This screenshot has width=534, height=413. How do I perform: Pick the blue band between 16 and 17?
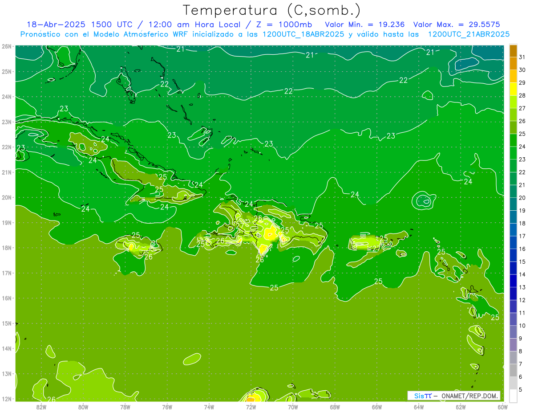click(513, 242)
